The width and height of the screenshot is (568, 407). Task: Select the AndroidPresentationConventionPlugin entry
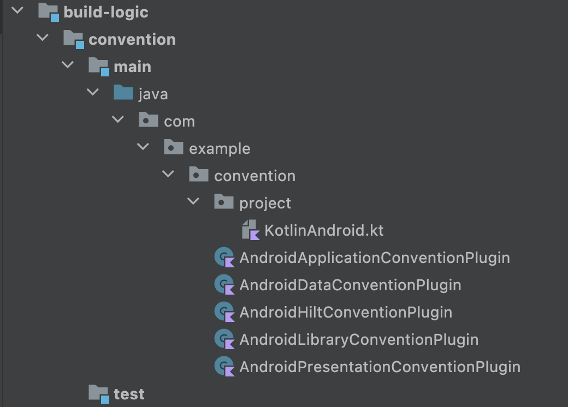(380, 367)
